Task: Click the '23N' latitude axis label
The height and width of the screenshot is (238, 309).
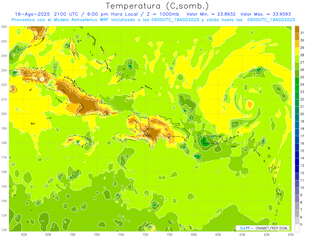Action: pos(4,70)
